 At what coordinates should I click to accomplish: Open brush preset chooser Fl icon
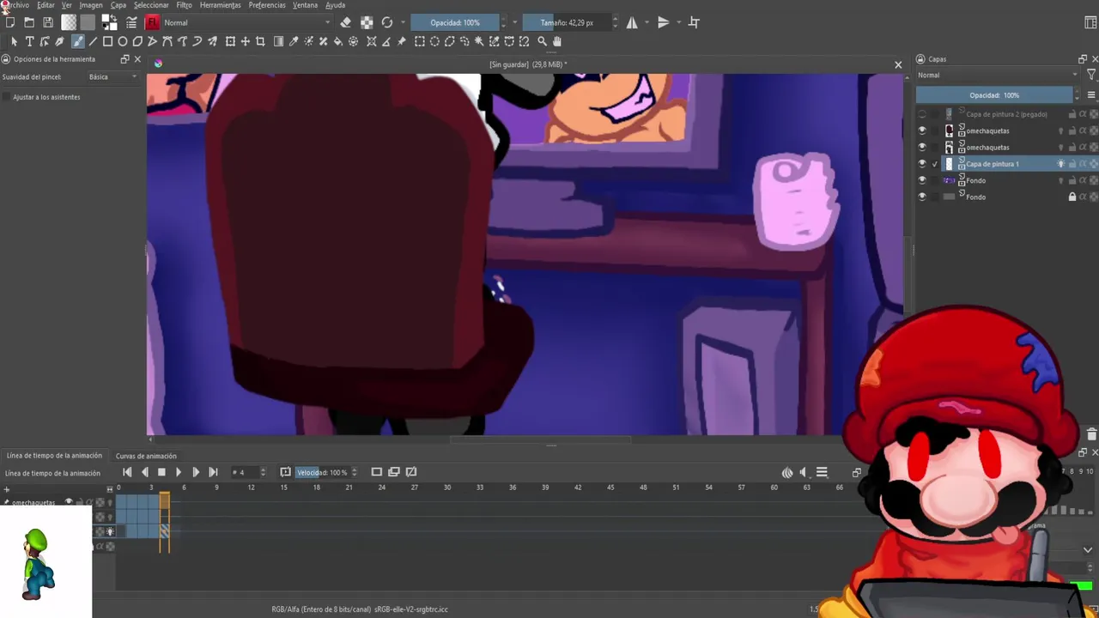coord(153,22)
